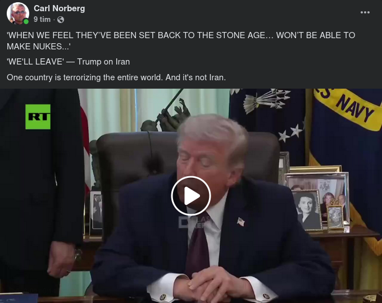Click the 'WE'LL LEAVE' — Trump on Iran line
This screenshot has height=303, width=382.
coord(68,62)
